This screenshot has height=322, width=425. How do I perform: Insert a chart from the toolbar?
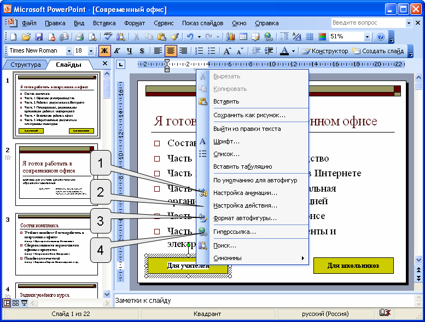pyautogui.click(x=230, y=37)
